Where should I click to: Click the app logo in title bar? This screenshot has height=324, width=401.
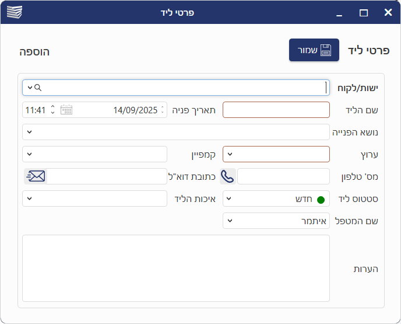(x=14, y=12)
